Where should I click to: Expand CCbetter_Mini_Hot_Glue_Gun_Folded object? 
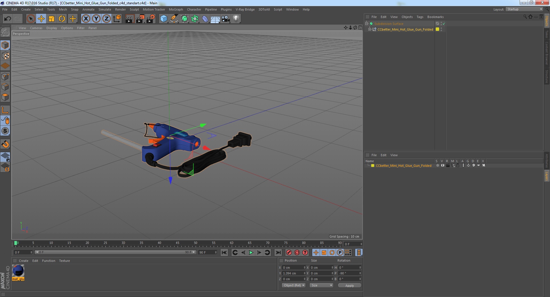point(370,29)
